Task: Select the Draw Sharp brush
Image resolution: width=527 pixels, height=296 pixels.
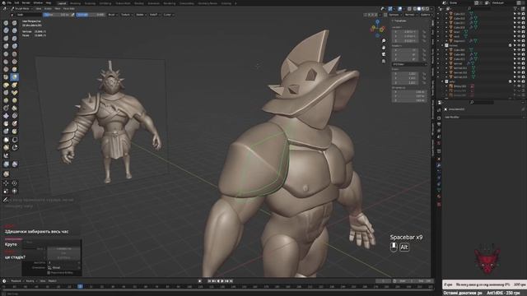Action: tap(15, 23)
